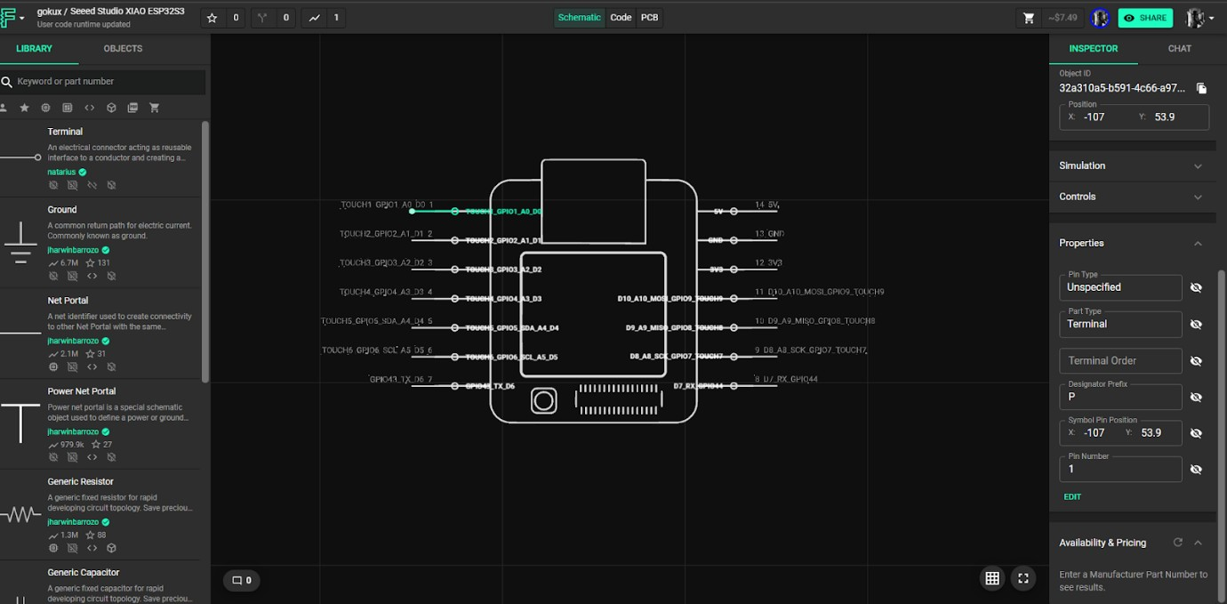Collapse the Availability & Pricing section
This screenshot has height=604, width=1227.
[x=1198, y=543]
